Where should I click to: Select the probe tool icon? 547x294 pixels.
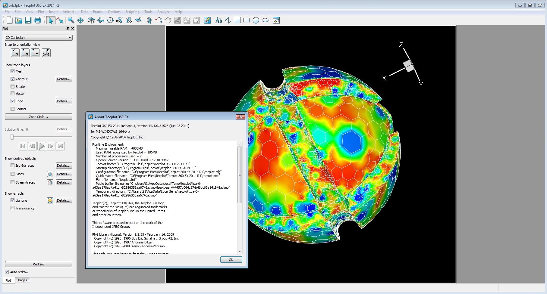point(207,20)
